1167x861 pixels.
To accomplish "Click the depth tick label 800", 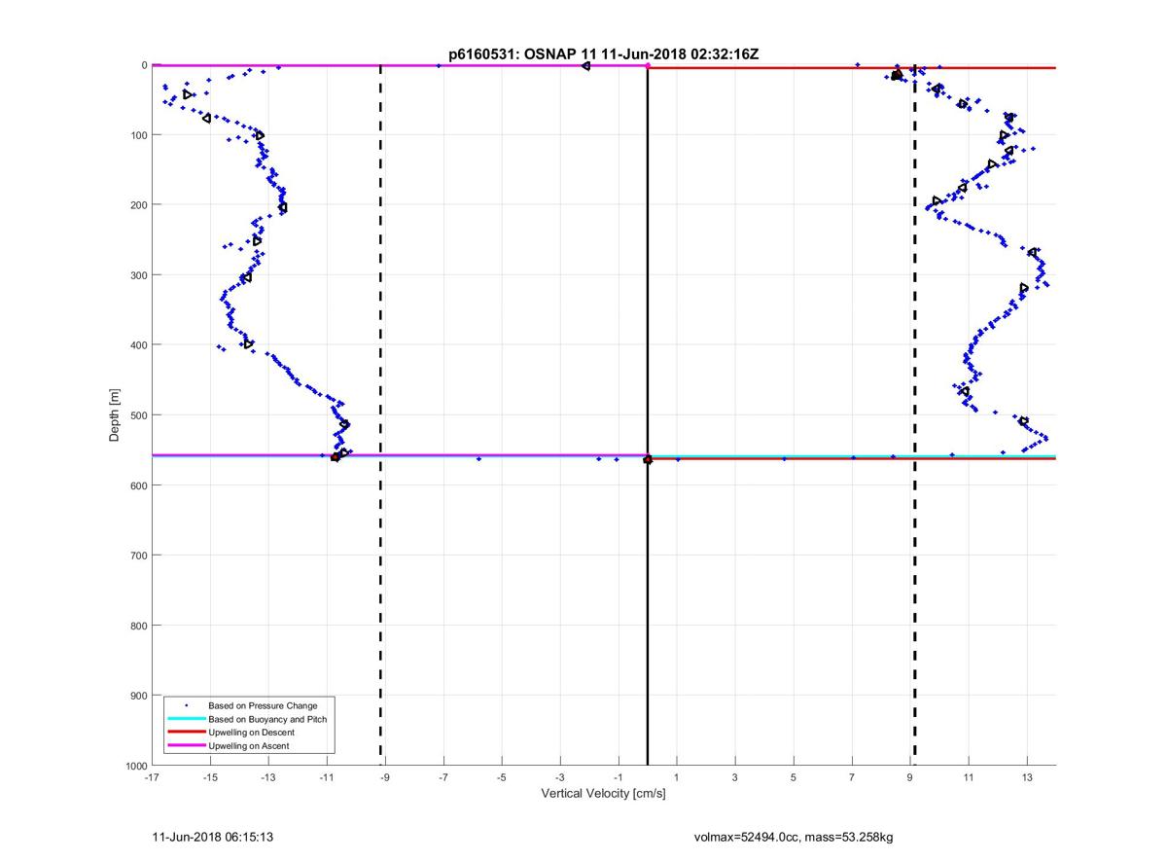I will tap(139, 625).
